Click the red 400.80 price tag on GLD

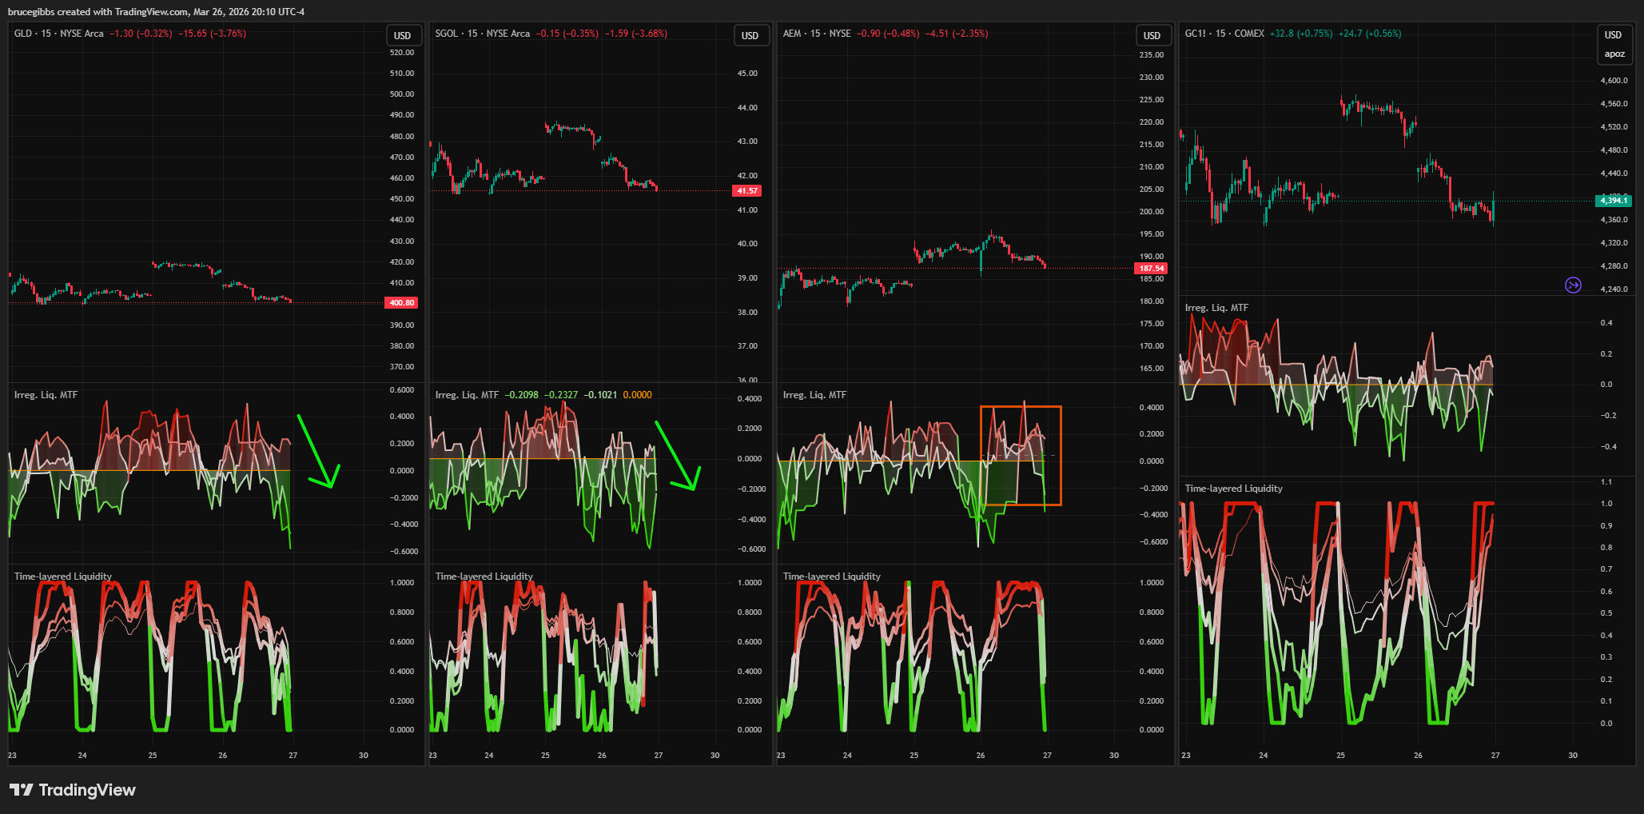401,303
